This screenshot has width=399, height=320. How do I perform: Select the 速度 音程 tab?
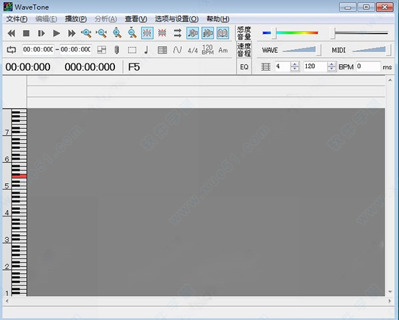[x=244, y=50]
